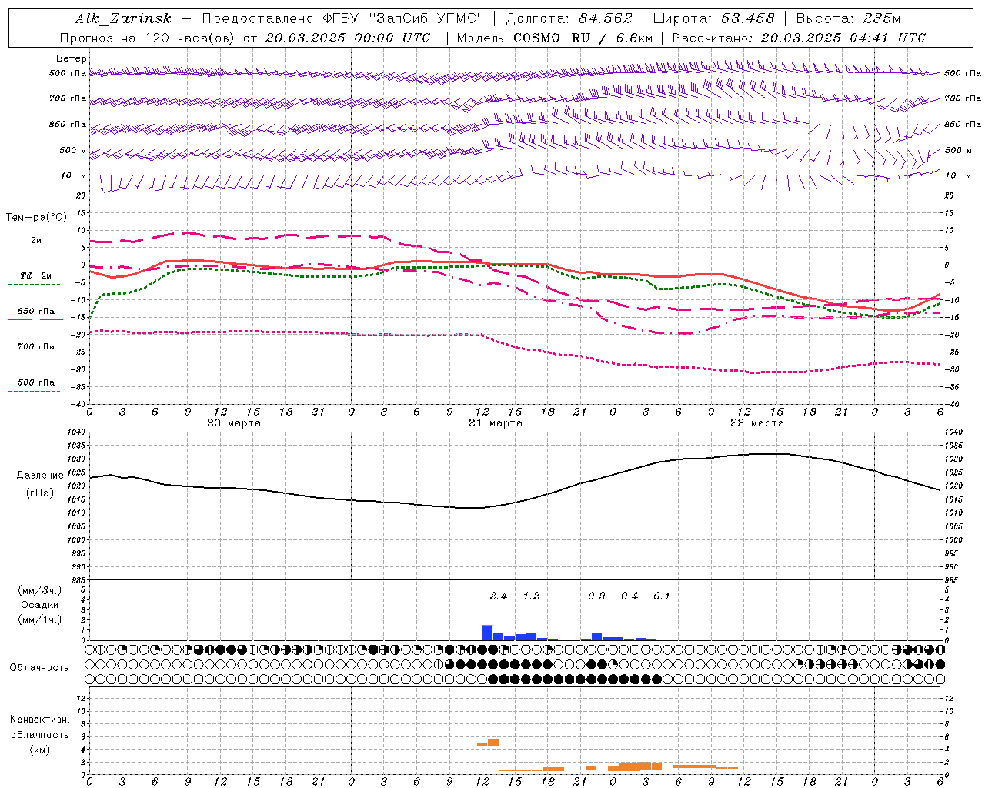985x788 pixels.
Task: Click the "500 гПа" temperature legend entry
Action: click(x=36, y=382)
